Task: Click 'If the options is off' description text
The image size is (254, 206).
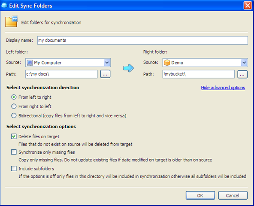Action: tap(132, 176)
